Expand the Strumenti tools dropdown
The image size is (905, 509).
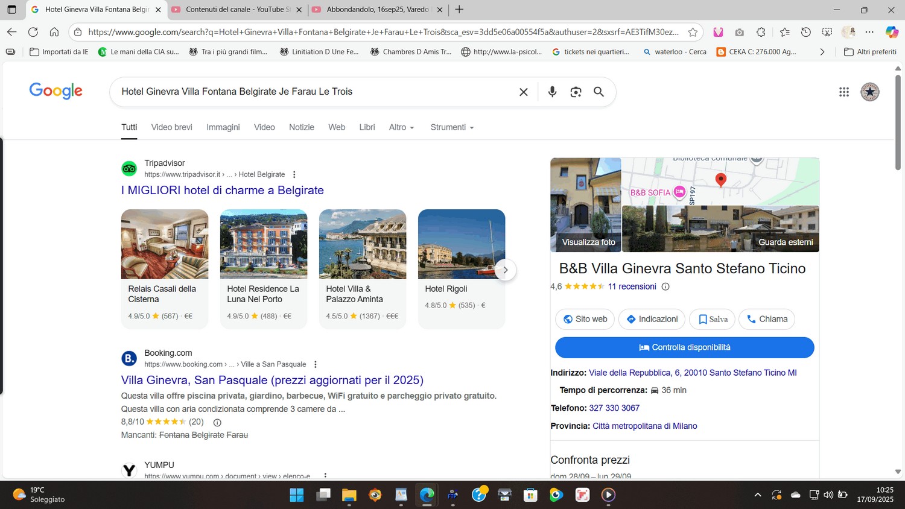pyautogui.click(x=452, y=127)
